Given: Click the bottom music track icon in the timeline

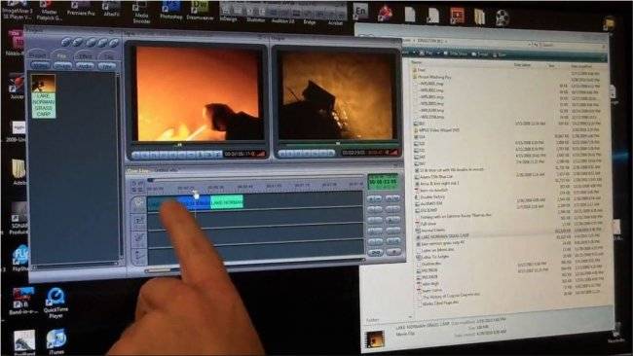Looking at the screenshot, I should coord(139,256).
